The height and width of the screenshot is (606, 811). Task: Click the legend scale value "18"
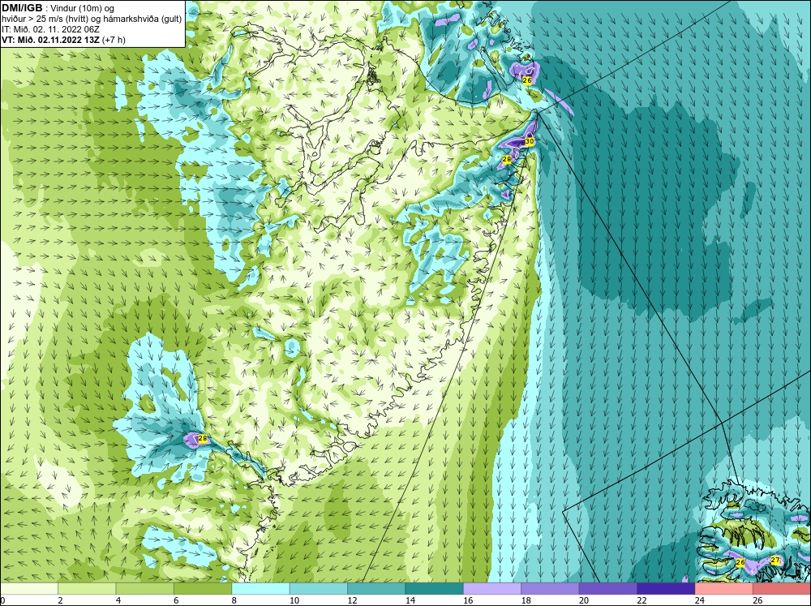526,600
